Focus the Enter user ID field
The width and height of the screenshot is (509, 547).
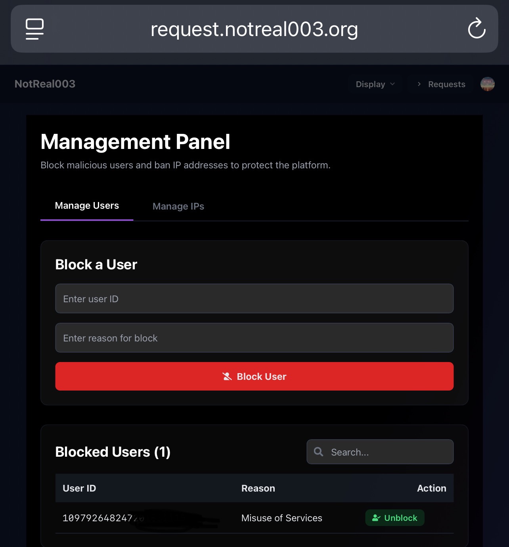click(x=254, y=299)
